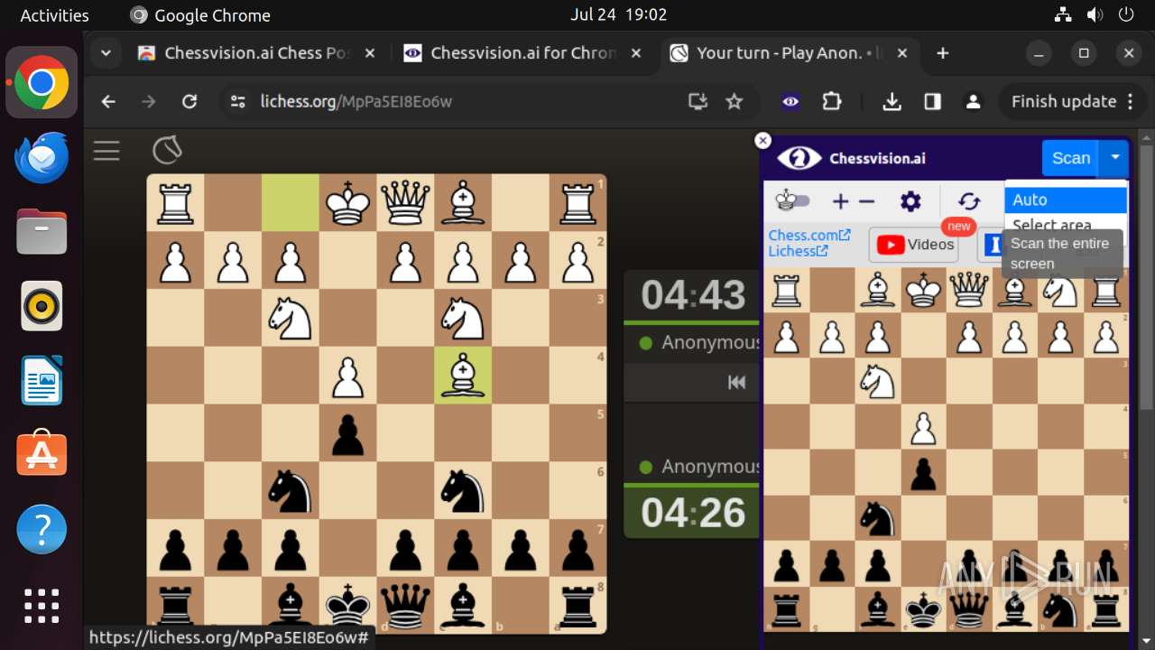
Task: Open a new Chrome tab
Action: [x=943, y=53]
